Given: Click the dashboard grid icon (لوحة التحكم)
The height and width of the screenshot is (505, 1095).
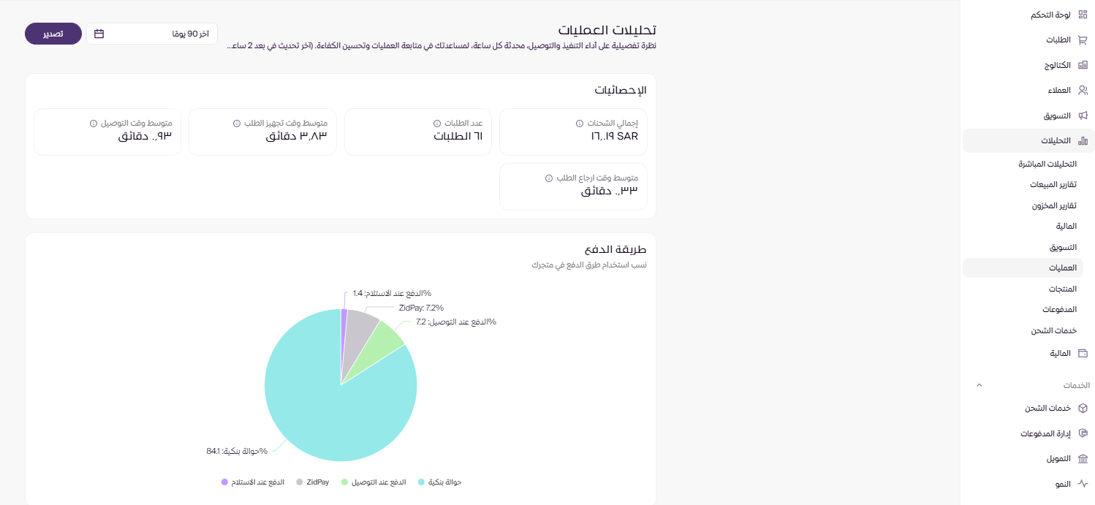Looking at the screenshot, I should coord(1083,15).
